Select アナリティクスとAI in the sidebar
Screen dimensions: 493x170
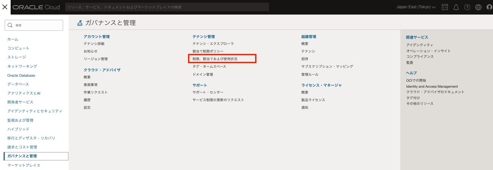(x=24, y=93)
